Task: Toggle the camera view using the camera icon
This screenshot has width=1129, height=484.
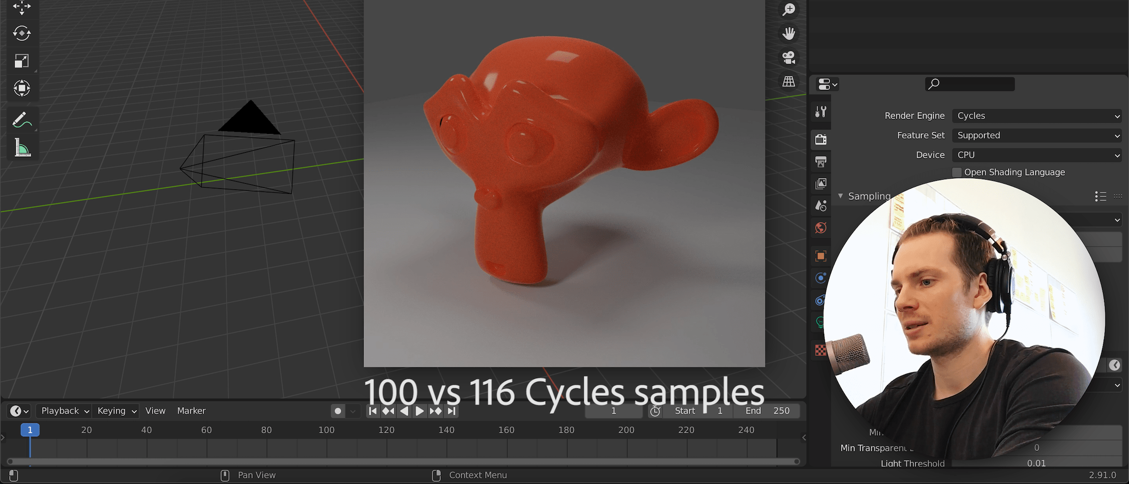Action: 789,57
